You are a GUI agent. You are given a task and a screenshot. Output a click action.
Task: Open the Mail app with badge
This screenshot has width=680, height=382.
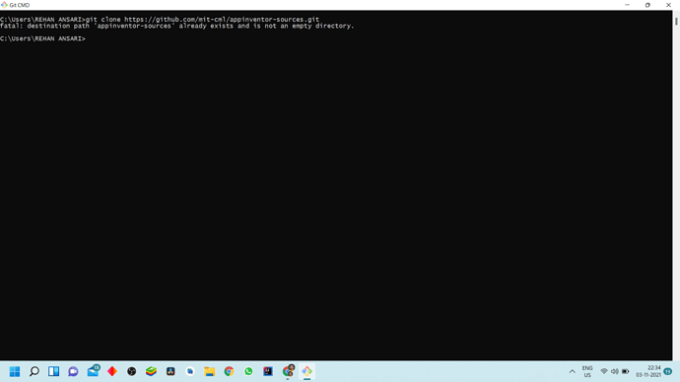[x=93, y=371]
